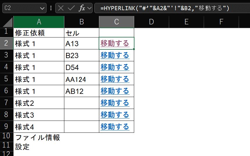Viewport: 250px width, 156px height.
Task: Select row 5 header
Action: (7, 79)
